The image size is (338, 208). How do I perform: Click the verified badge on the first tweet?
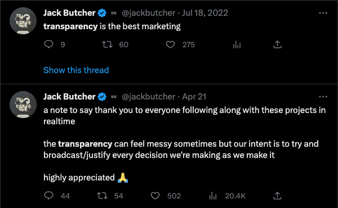102,13
